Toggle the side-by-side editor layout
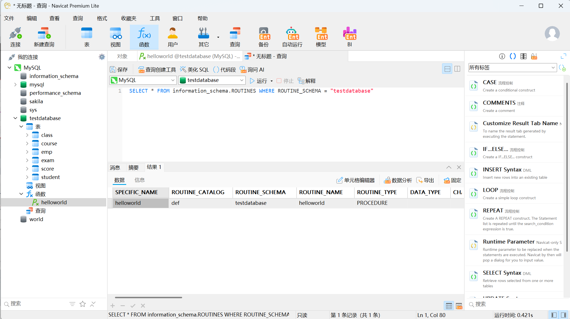This screenshot has height=319, width=570. pyautogui.click(x=457, y=69)
